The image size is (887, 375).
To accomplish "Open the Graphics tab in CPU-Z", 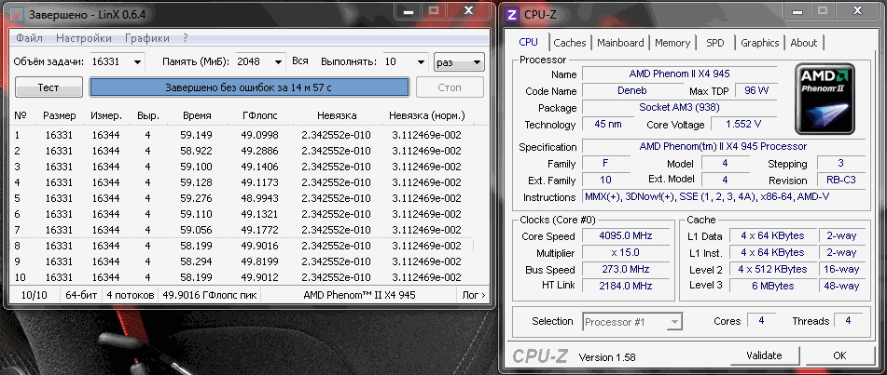I will tap(759, 43).
